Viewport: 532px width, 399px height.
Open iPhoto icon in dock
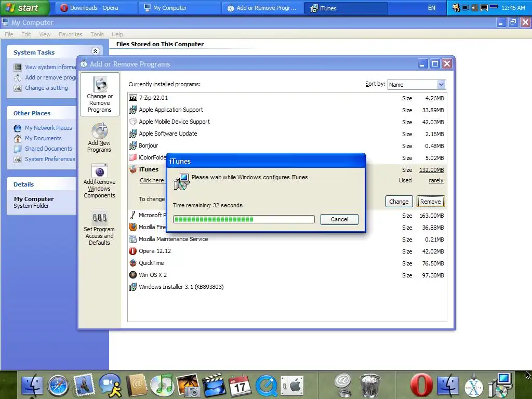tap(188, 386)
